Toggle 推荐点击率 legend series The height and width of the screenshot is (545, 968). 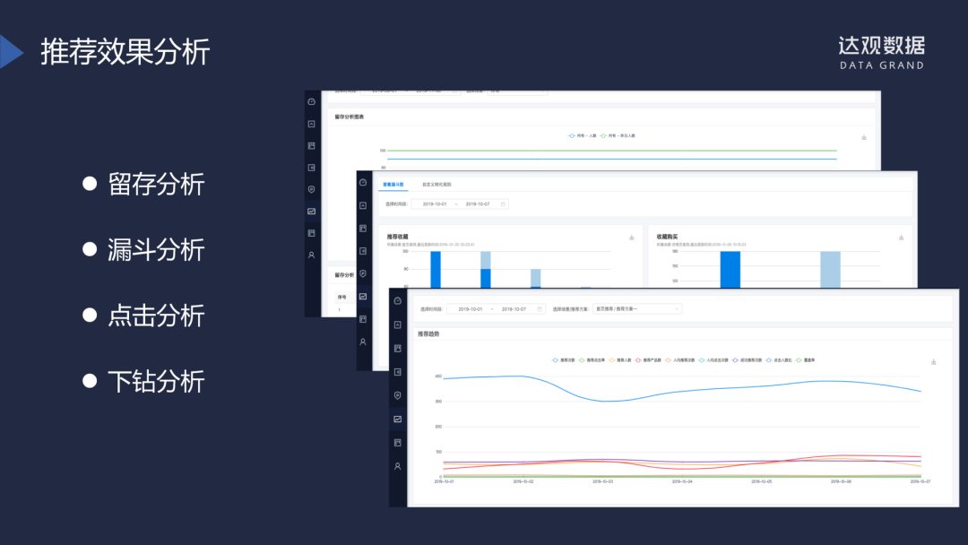click(592, 359)
